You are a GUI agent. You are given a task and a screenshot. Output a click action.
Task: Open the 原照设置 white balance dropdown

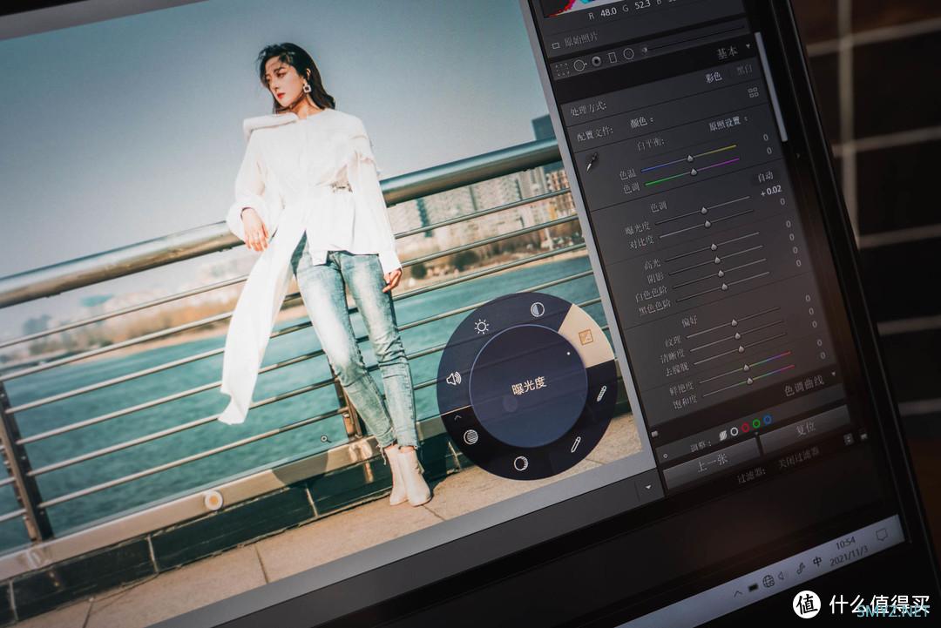tap(728, 124)
